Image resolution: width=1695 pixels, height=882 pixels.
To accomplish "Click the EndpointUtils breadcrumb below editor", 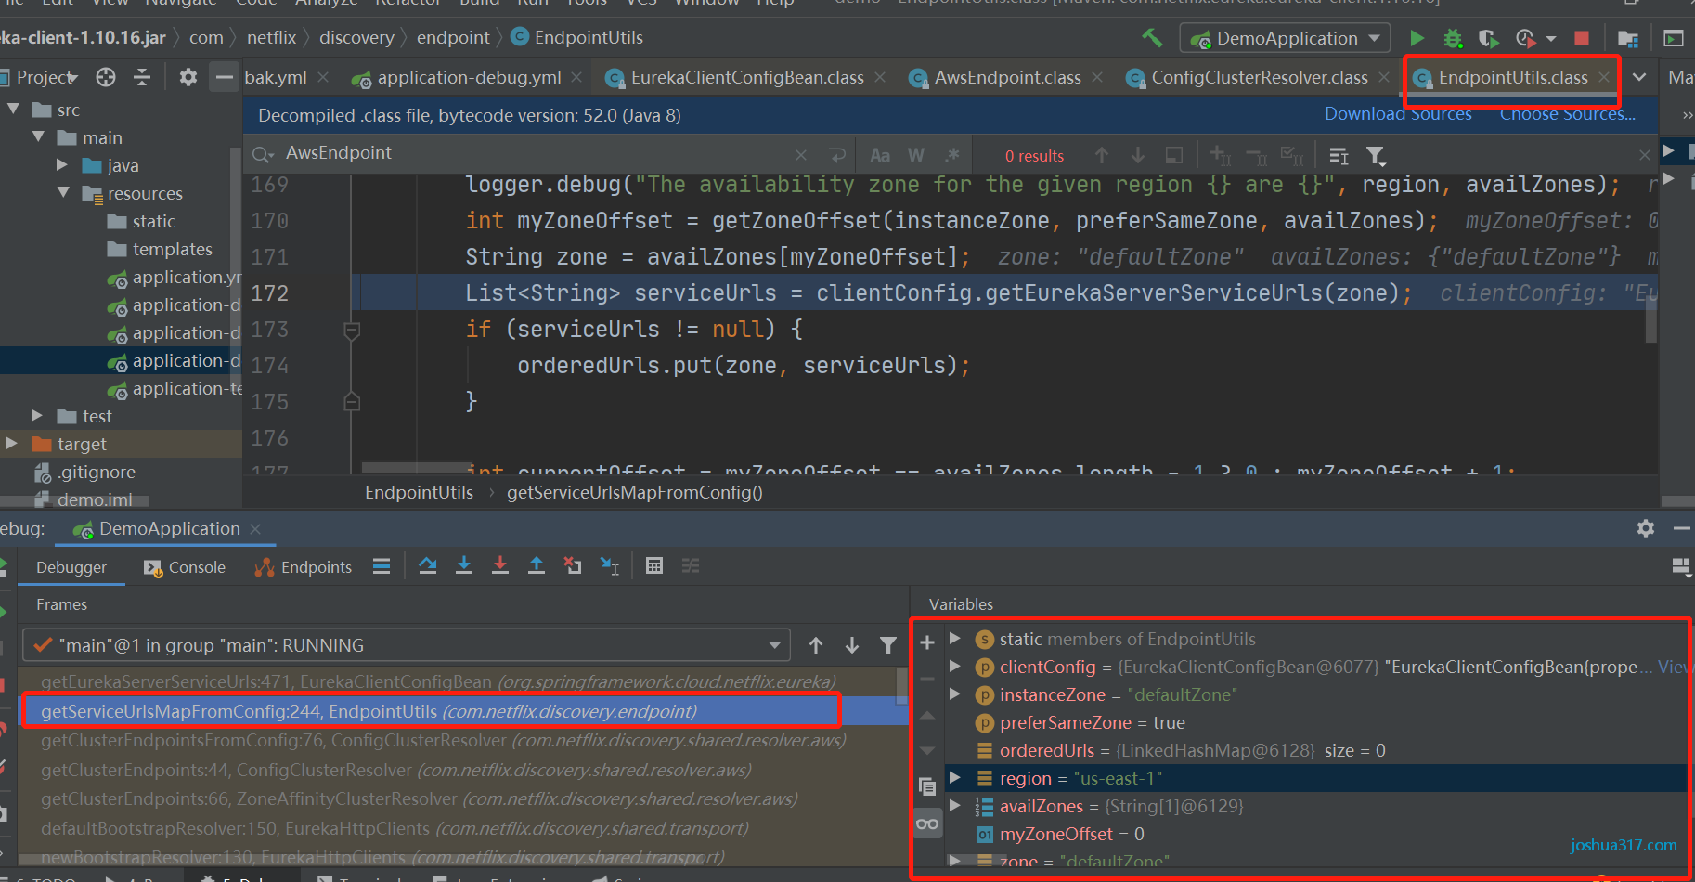I will (x=419, y=492).
